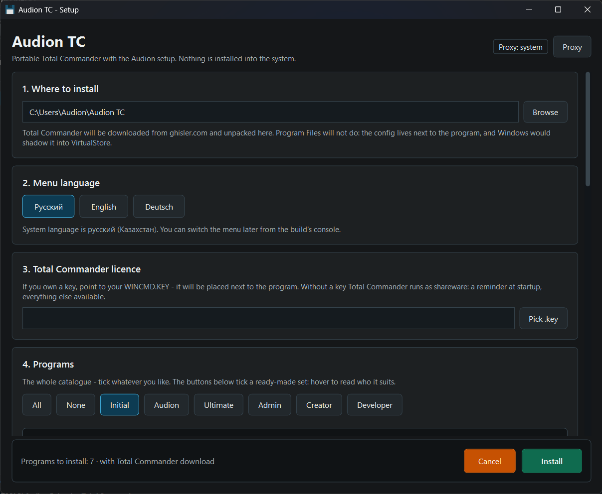The width and height of the screenshot is (602, 494).
Task: Click the install path field
Action: tap(270, 112)
